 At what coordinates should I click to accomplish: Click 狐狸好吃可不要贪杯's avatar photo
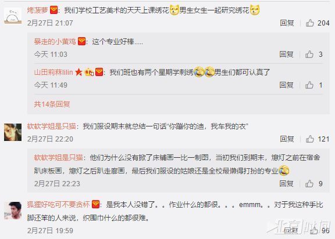[x=13, y=211]
